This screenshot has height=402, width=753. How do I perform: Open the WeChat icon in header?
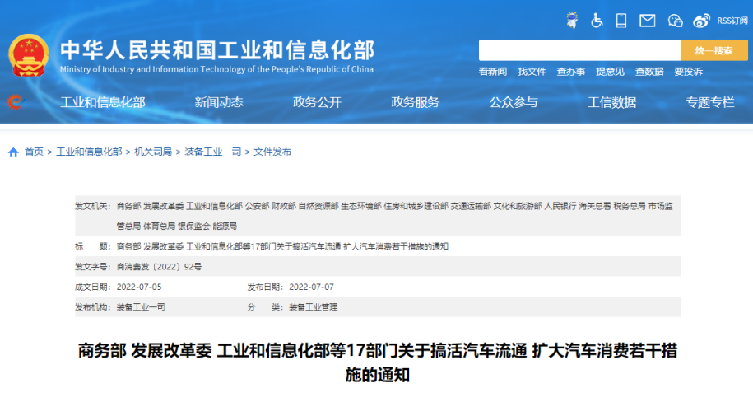coord(675,21)
